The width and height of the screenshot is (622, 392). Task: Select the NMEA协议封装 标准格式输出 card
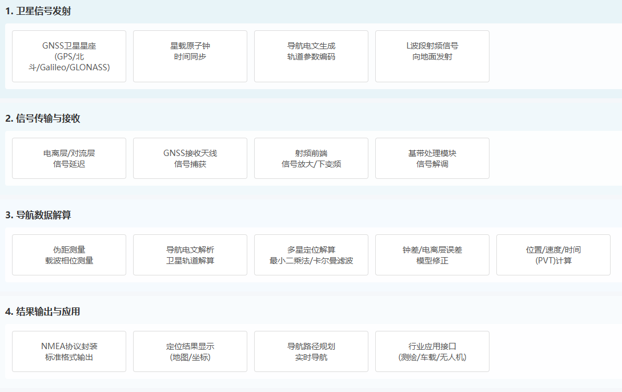click(69, 351)
